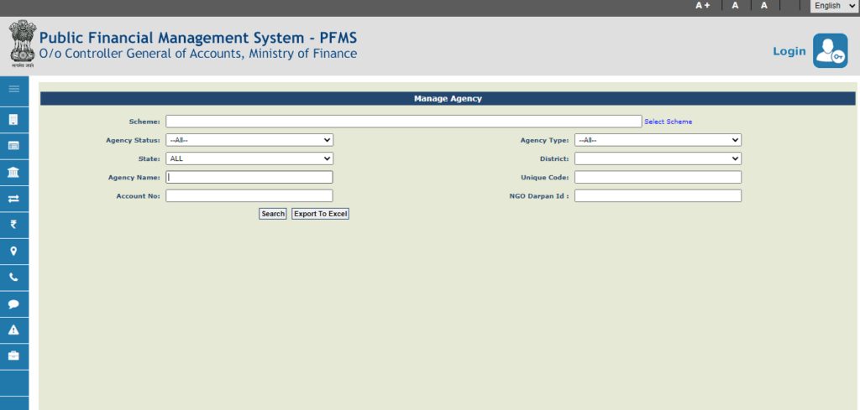The image size is (860, 410).
Task: Click the Login text link
Action: tap(789, 51)
